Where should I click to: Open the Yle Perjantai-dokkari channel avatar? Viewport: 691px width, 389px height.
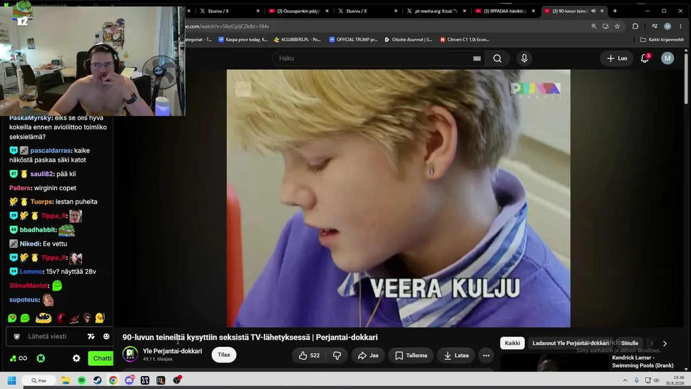(130, 354)
